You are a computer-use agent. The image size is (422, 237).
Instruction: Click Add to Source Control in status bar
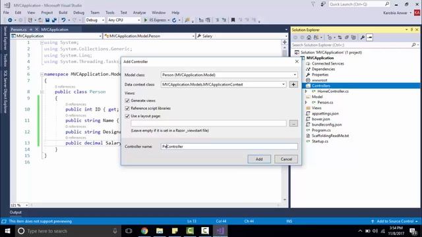click(x=395, y=221)
